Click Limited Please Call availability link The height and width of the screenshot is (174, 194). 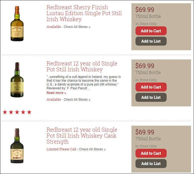[x=61, y=149]
